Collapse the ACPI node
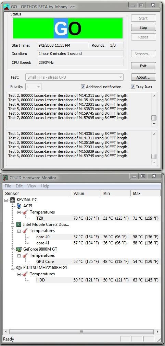 pos(13,206)
